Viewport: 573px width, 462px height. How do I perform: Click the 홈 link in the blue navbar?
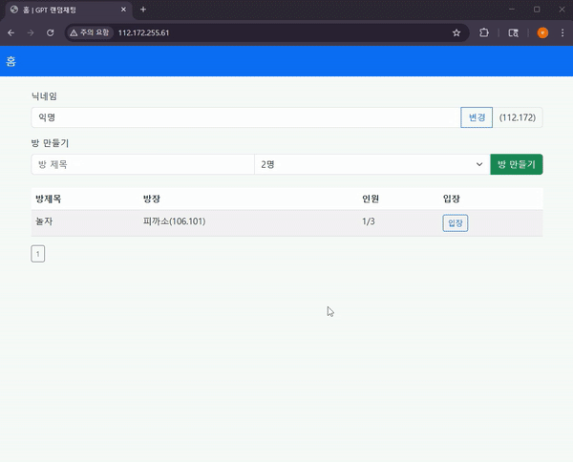[11, 61]
